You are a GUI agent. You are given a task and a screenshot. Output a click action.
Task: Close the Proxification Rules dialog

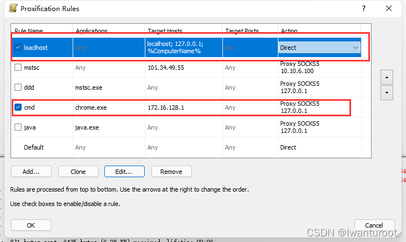389,8
